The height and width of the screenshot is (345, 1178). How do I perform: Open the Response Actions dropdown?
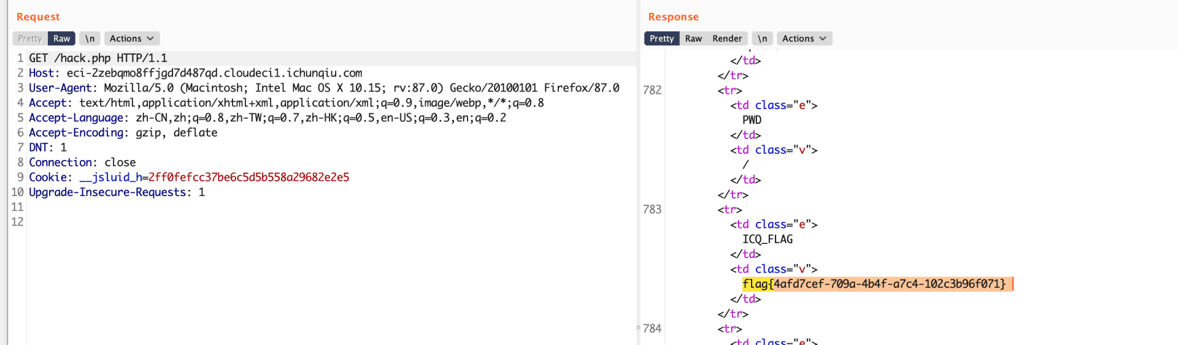click(804, 39)
